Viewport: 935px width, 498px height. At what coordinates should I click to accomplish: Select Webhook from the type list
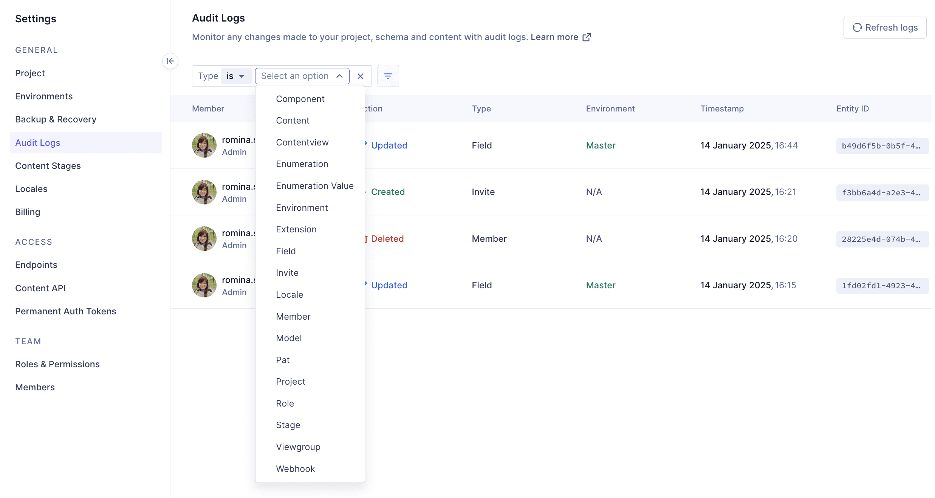[295, 469]
